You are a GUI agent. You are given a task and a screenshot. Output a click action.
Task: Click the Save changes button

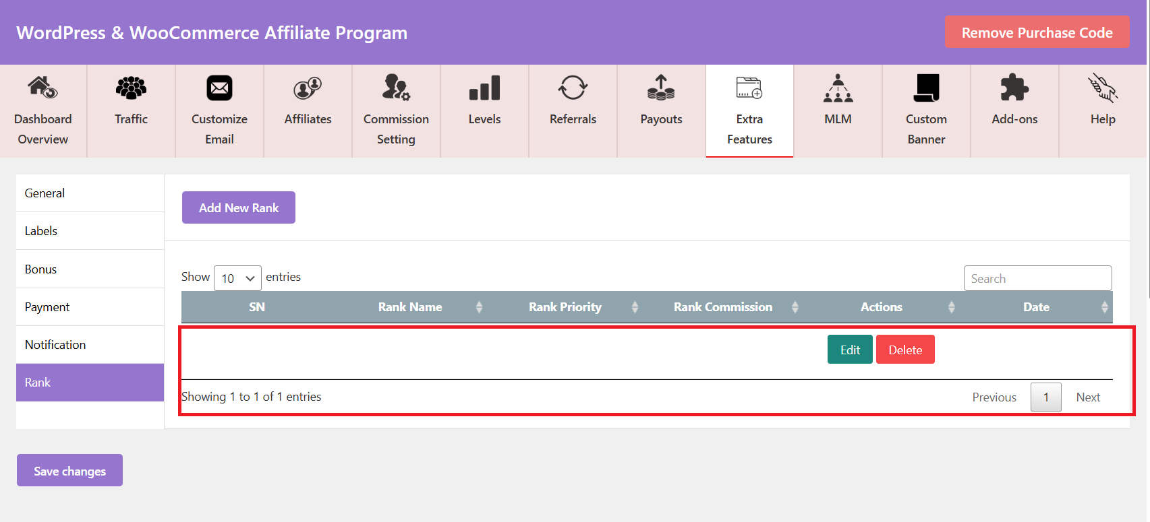tap(69, 470)
